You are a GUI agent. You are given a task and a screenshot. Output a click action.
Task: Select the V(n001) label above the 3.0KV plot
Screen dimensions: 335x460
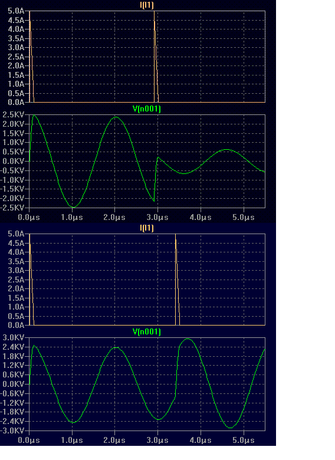(147, 332)
